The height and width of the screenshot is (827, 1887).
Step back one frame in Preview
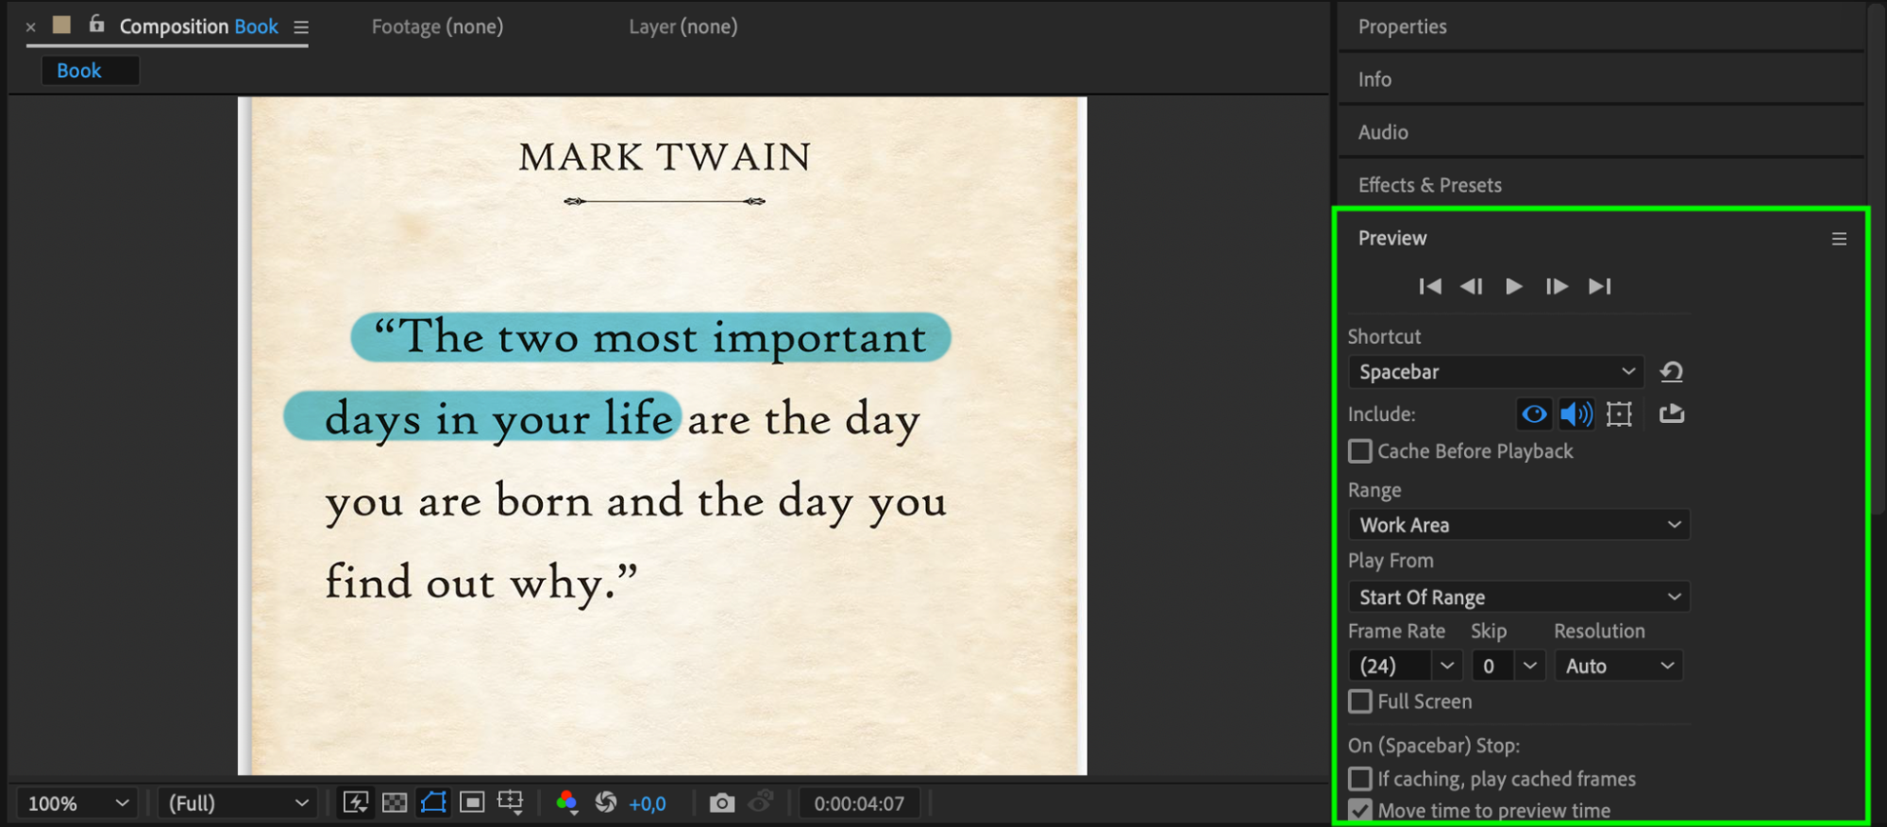[1472, 286]
